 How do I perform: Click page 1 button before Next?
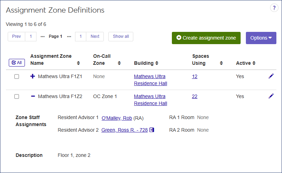pos(81,36)
